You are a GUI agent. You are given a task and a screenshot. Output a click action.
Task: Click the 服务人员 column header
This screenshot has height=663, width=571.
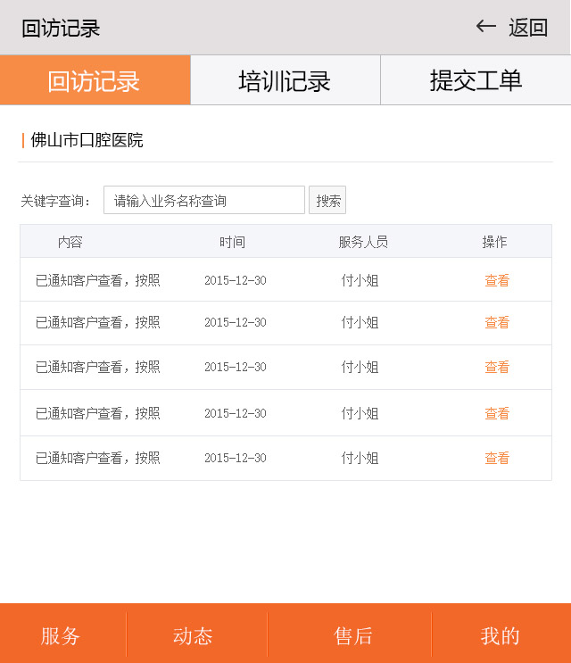click(x=363, y=242)
